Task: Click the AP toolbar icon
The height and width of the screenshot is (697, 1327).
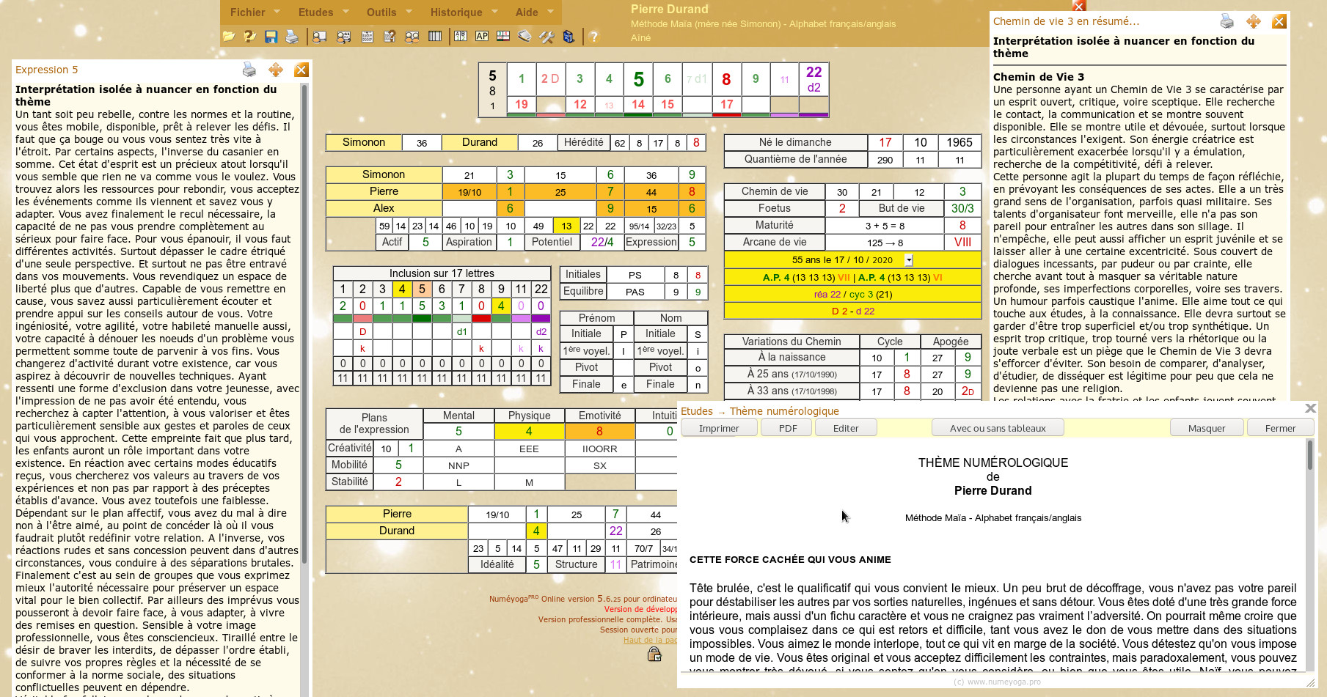Action: pyautogui.click(x=482, y=36)
